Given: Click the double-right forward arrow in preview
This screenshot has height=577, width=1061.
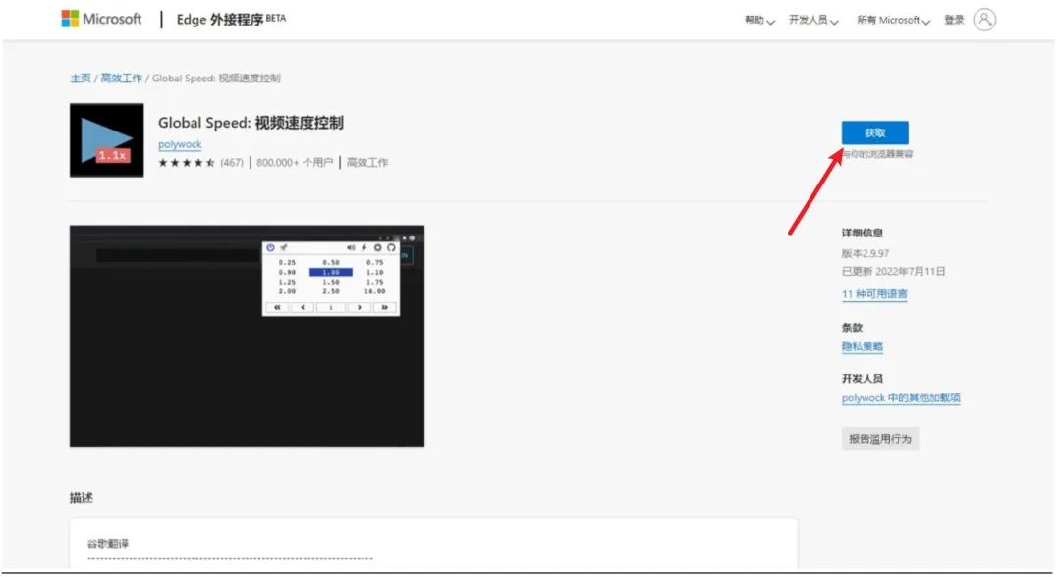Looking at the screenshot, I should 384,308.
